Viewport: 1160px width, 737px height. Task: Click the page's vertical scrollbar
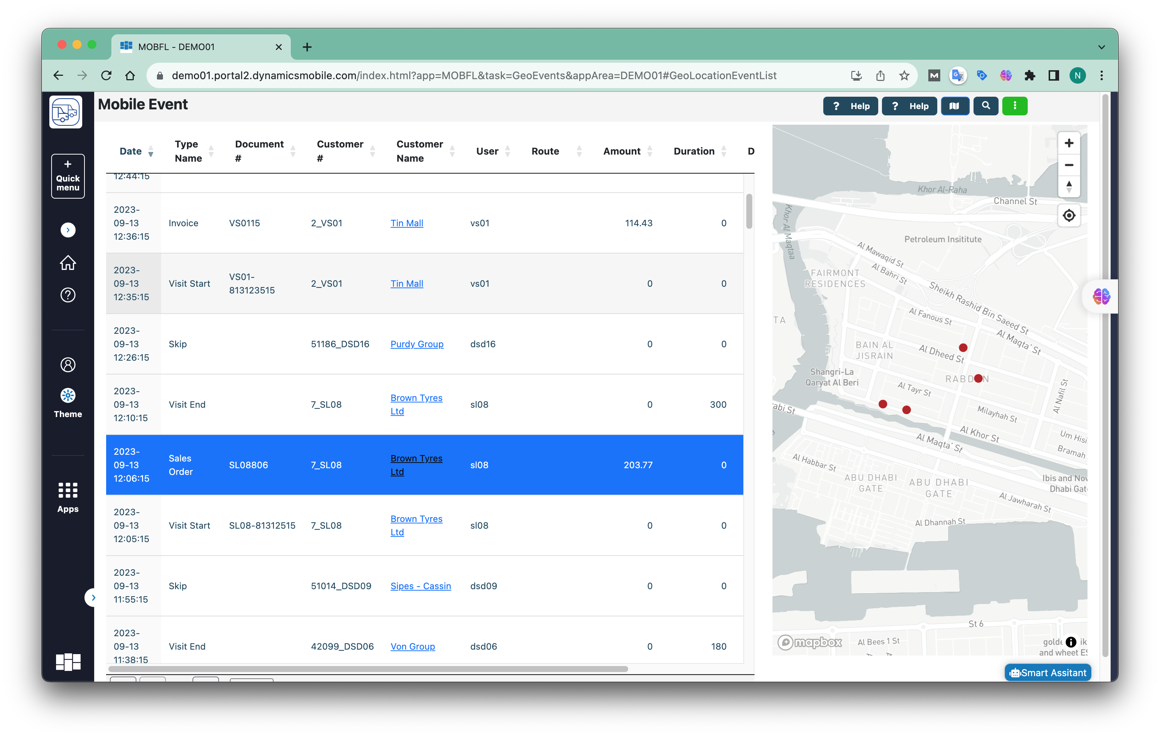tap(1105, 376)
